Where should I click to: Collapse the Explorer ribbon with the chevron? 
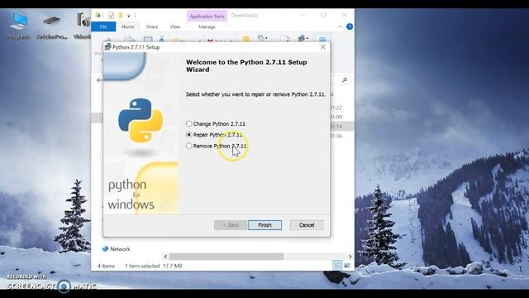click(x=340, y=26)
